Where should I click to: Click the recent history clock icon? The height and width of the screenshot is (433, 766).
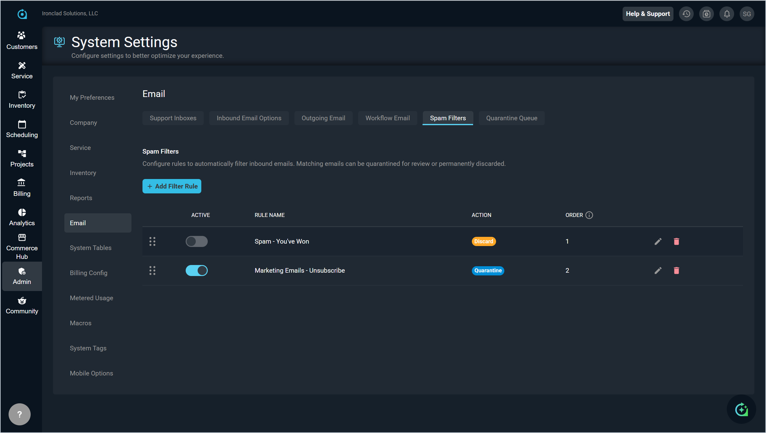[x=686, y=14]
